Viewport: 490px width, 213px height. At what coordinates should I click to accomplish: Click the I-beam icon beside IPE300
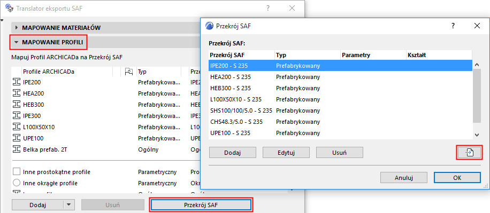coord(16,116)
